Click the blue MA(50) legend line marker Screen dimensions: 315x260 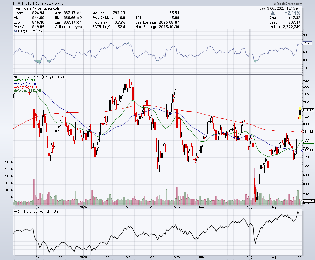15,84
